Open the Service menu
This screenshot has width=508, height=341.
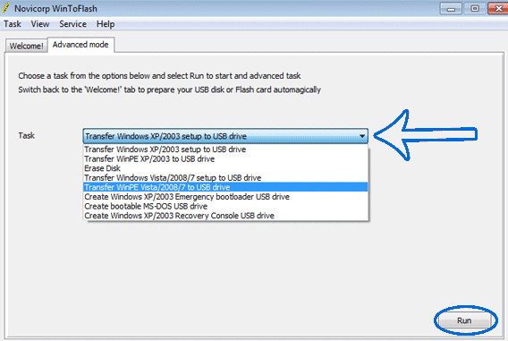[73, 24]
